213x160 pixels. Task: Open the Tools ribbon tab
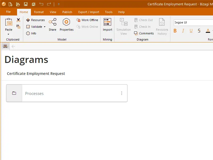point(109,12)
